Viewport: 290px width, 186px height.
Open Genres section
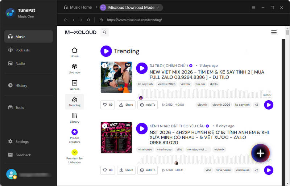75,85
